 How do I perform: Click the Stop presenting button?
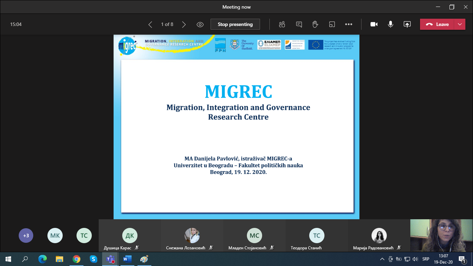click(235, 24)
